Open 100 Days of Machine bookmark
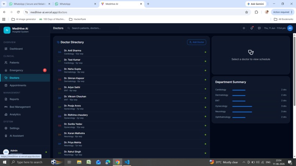This screenshot has width=296, height=166. point(52,19)
